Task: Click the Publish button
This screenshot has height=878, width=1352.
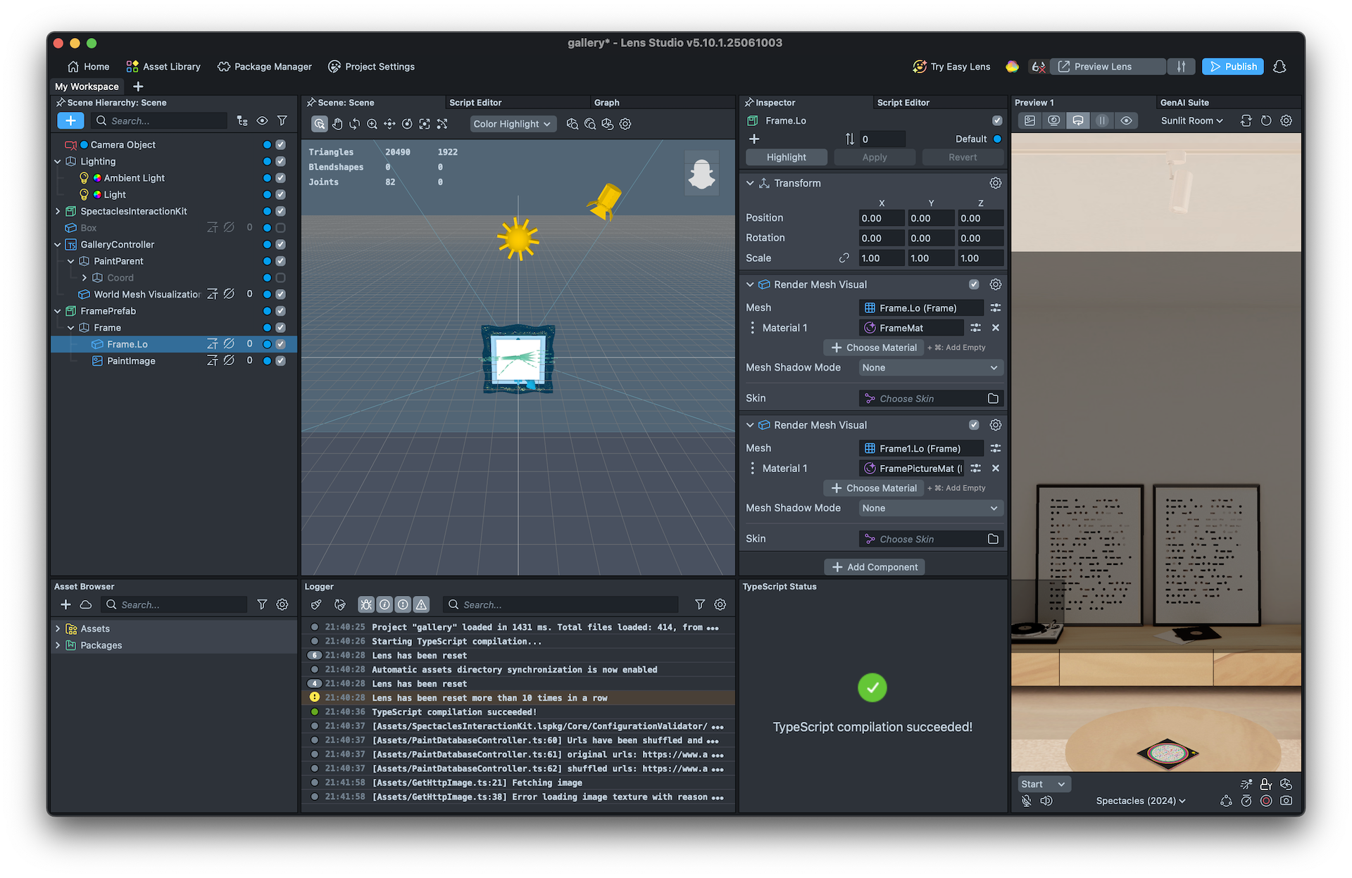Action: [x=1232, y=67]
